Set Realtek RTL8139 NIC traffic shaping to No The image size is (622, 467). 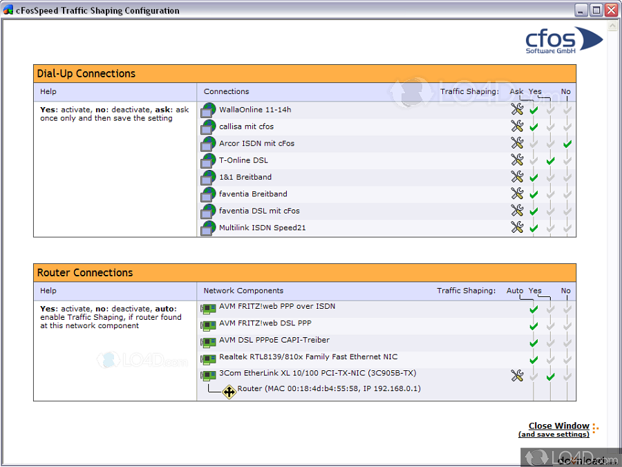point(567,359)
